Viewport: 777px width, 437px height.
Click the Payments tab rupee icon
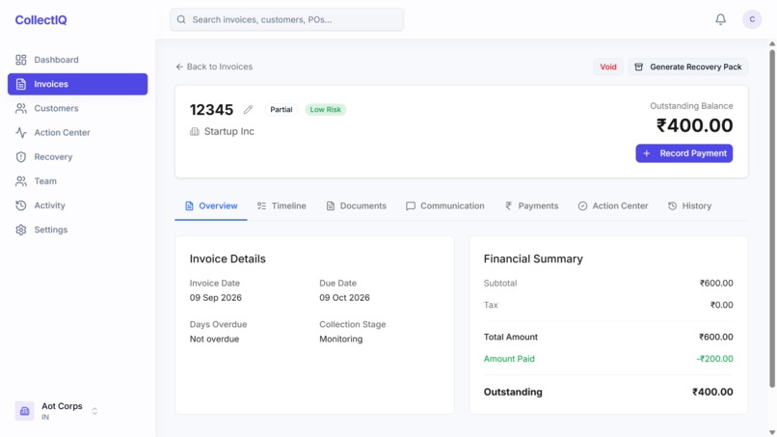tap(508, 205)
